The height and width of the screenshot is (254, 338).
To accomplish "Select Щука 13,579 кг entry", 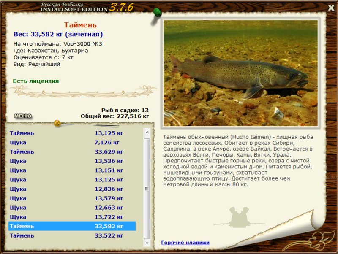I will point(72,198).
